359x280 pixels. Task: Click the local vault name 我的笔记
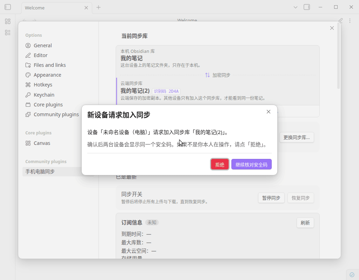(131, 58)
